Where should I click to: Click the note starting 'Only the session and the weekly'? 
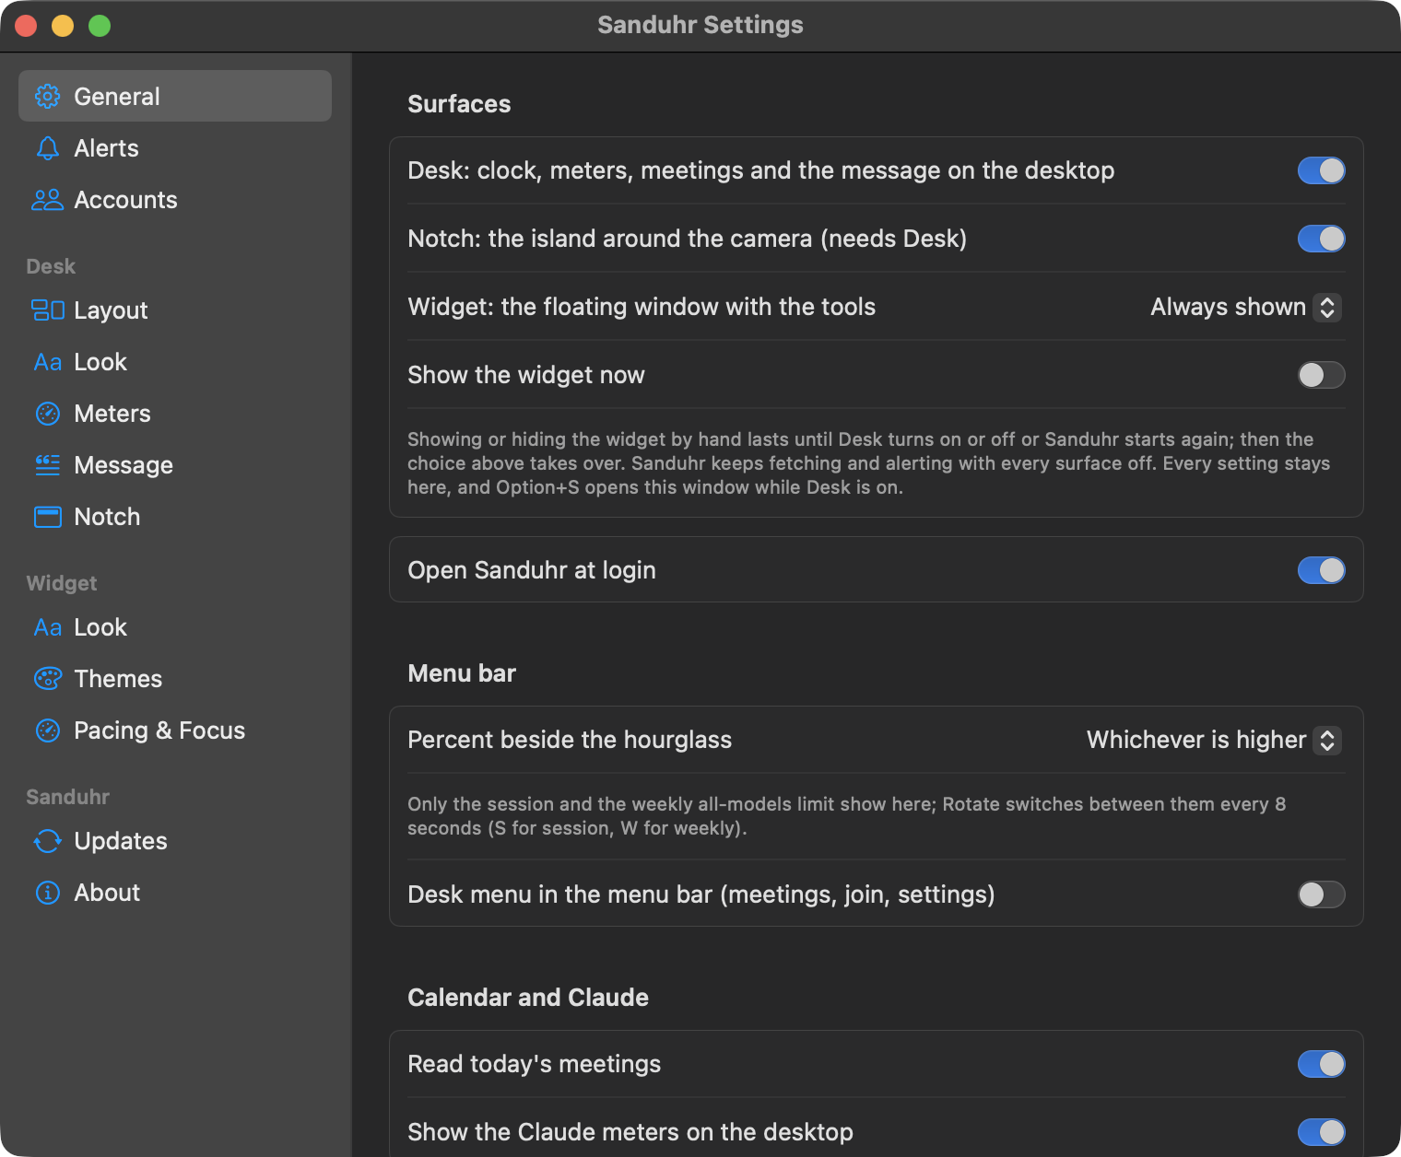click(846, 816)
